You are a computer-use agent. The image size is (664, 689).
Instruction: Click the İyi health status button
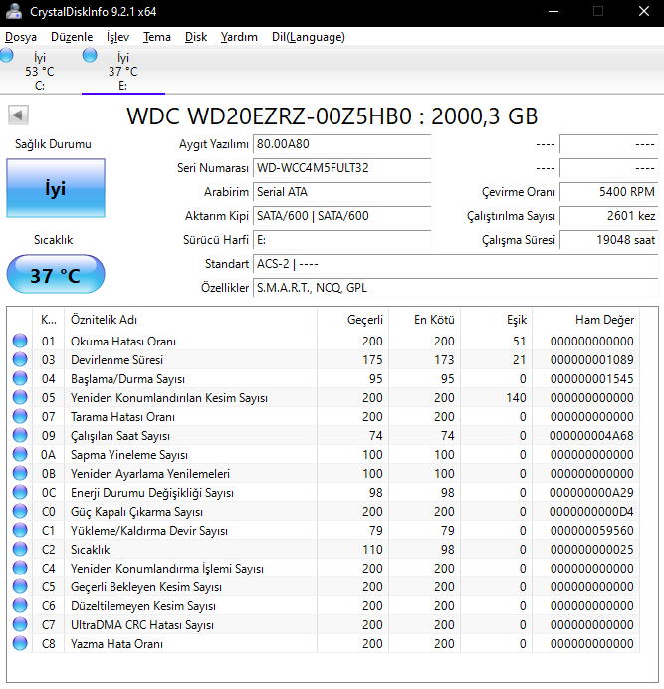coord(56,188)
